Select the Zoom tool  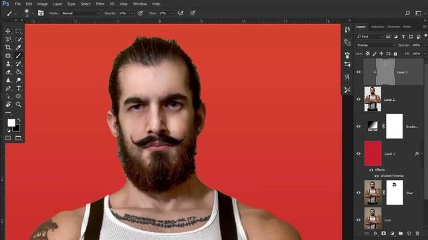coord(18,104)
